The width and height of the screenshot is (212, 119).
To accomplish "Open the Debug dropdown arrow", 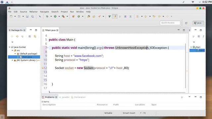I will (x=51, y=16).
